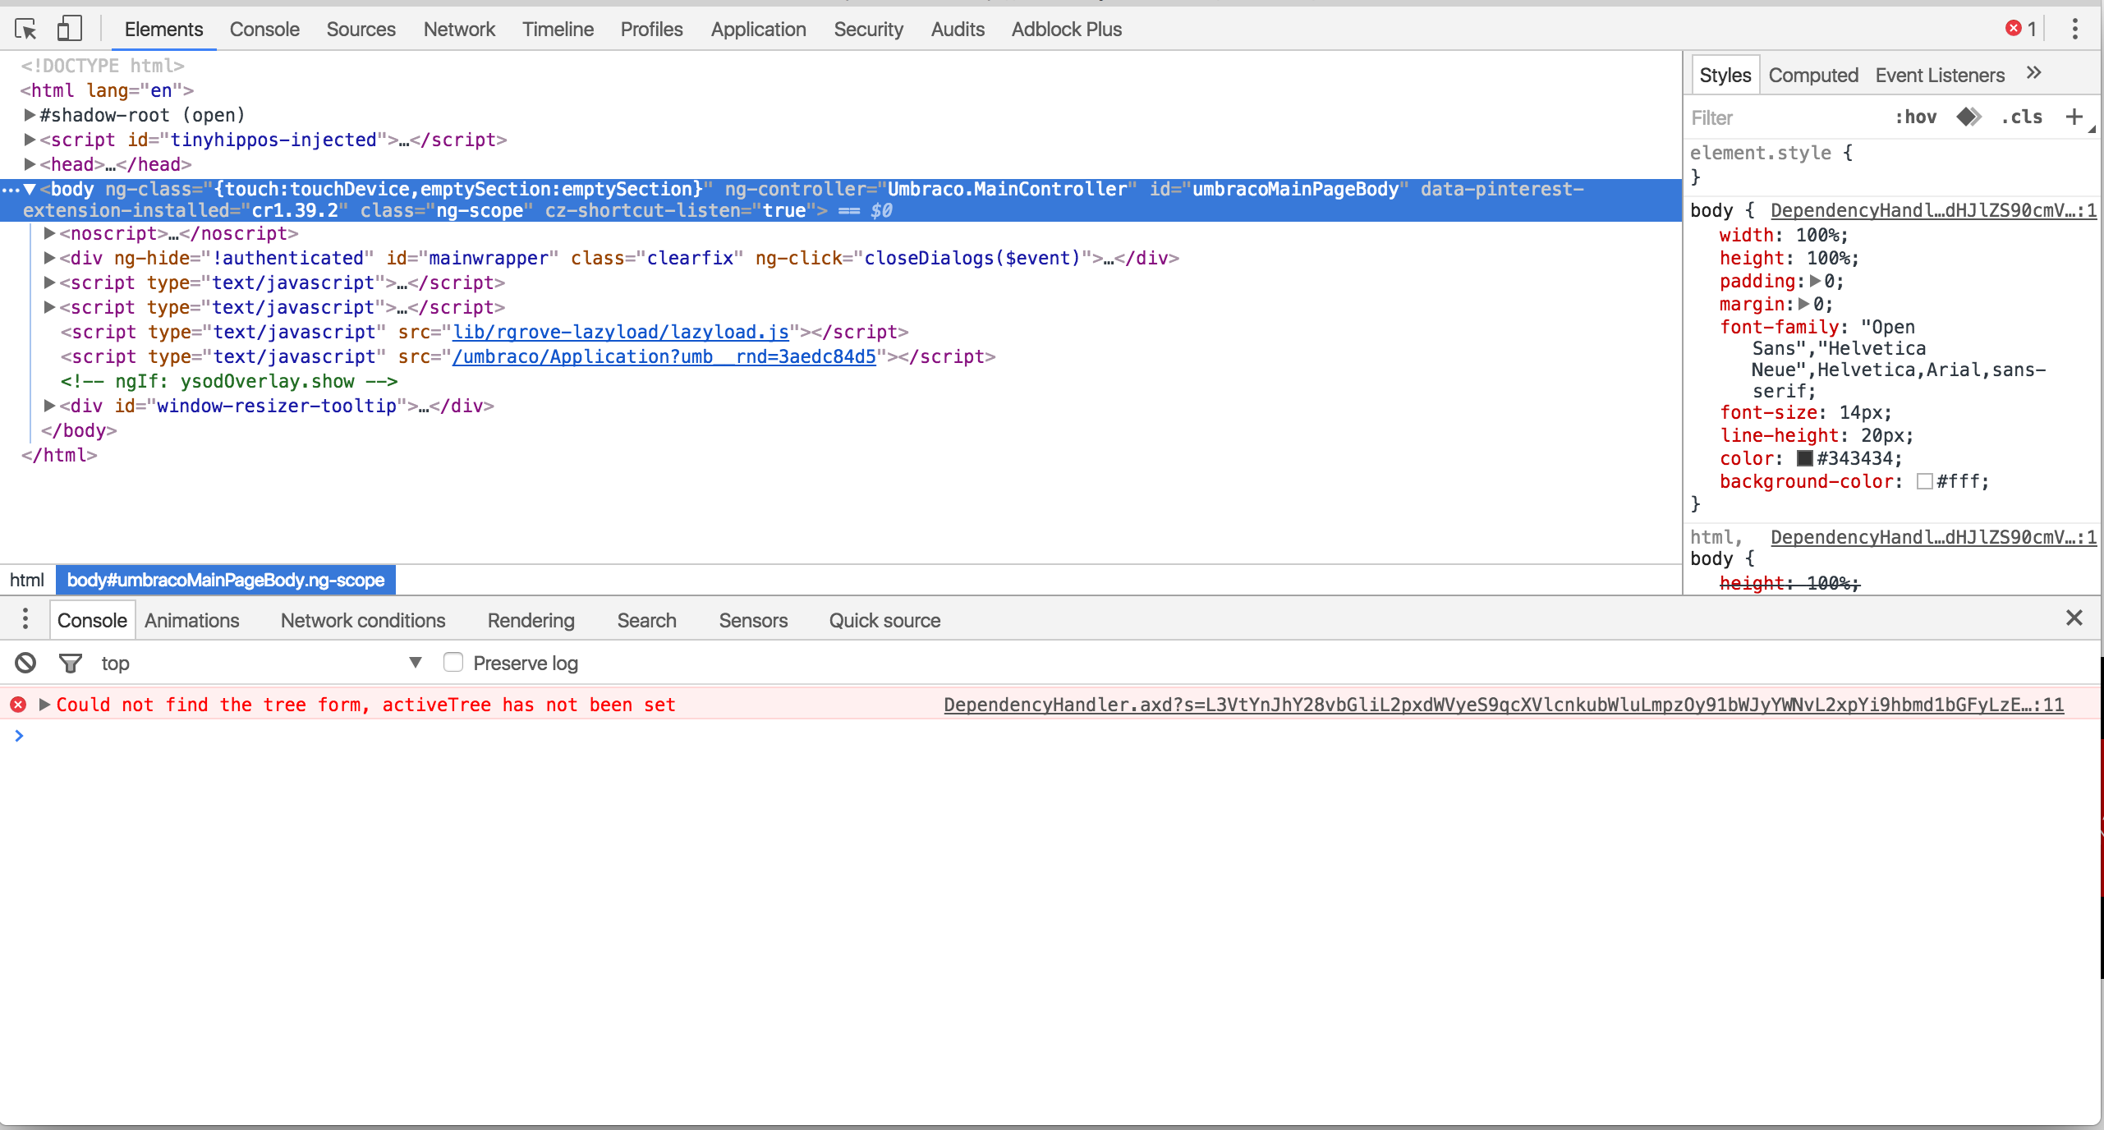Open the Sources panel
The height and width of the screenshot is (1130, 2104).
[361, 30]
